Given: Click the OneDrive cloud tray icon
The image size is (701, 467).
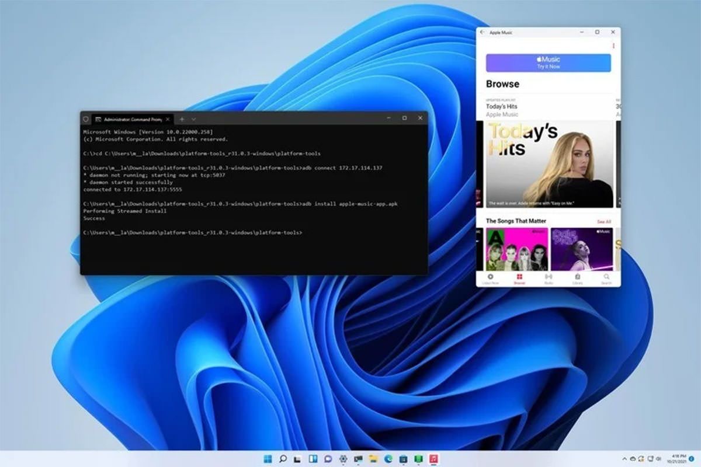Looking at the screenshot, I should [633, 459].
